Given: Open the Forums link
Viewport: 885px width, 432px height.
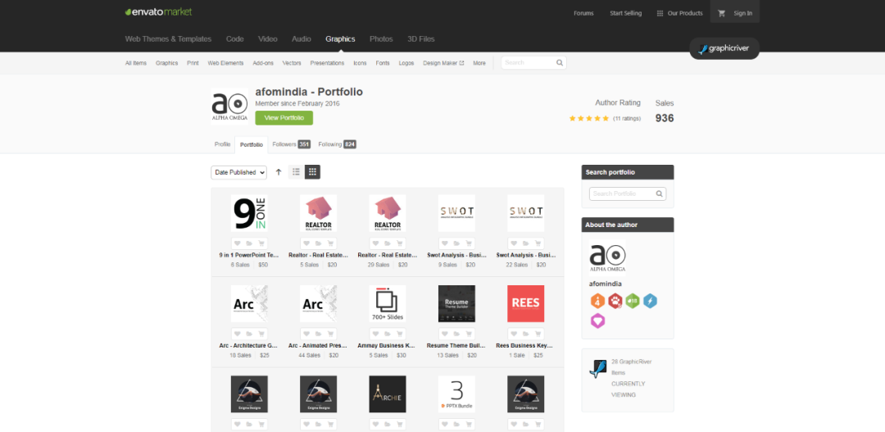Looking at the screenshot, I should (583, 13).
